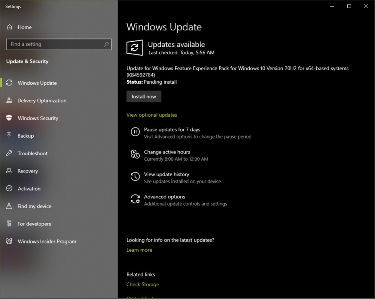Screen dimensions: 375x299
Task: Click the Home house icon
Action: (x=9, y=27)
